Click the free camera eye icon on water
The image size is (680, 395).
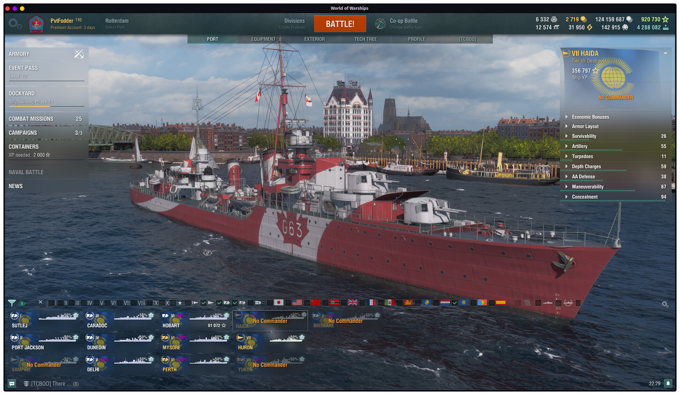click(x=207, y=253)
